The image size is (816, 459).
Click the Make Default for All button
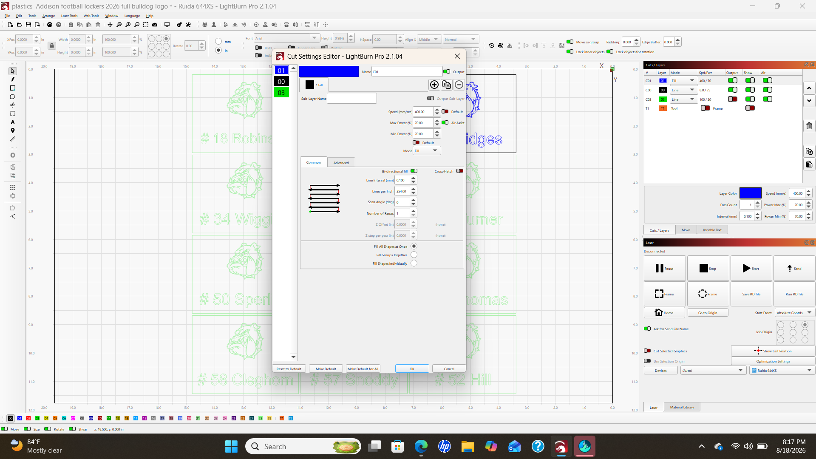click(363, 368)
